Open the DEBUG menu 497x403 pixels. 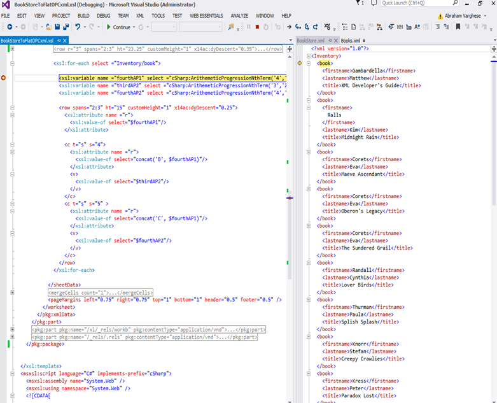point(103,15)
